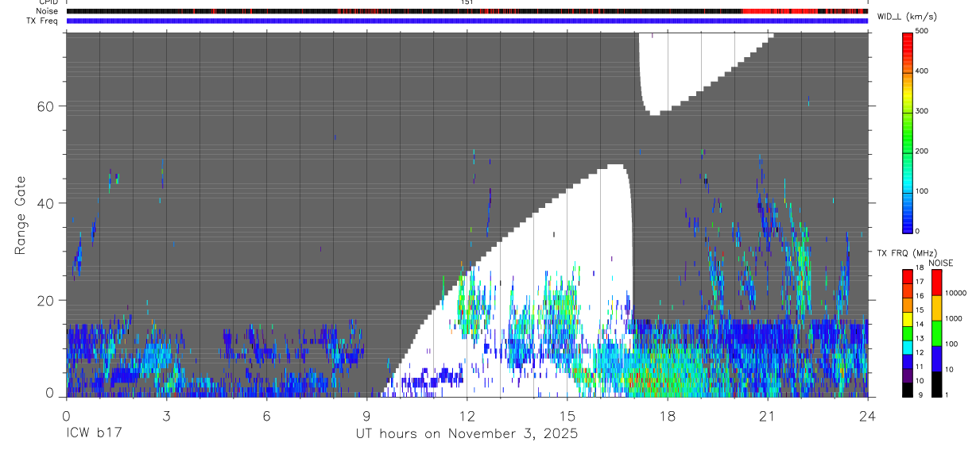Click the 1 tick on NOISE legend
Viewport: 976px width, 450px height.
[x=947, y=394]
